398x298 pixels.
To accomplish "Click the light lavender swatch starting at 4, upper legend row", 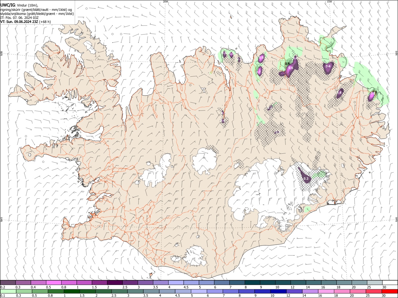I will tap(176, 282).
